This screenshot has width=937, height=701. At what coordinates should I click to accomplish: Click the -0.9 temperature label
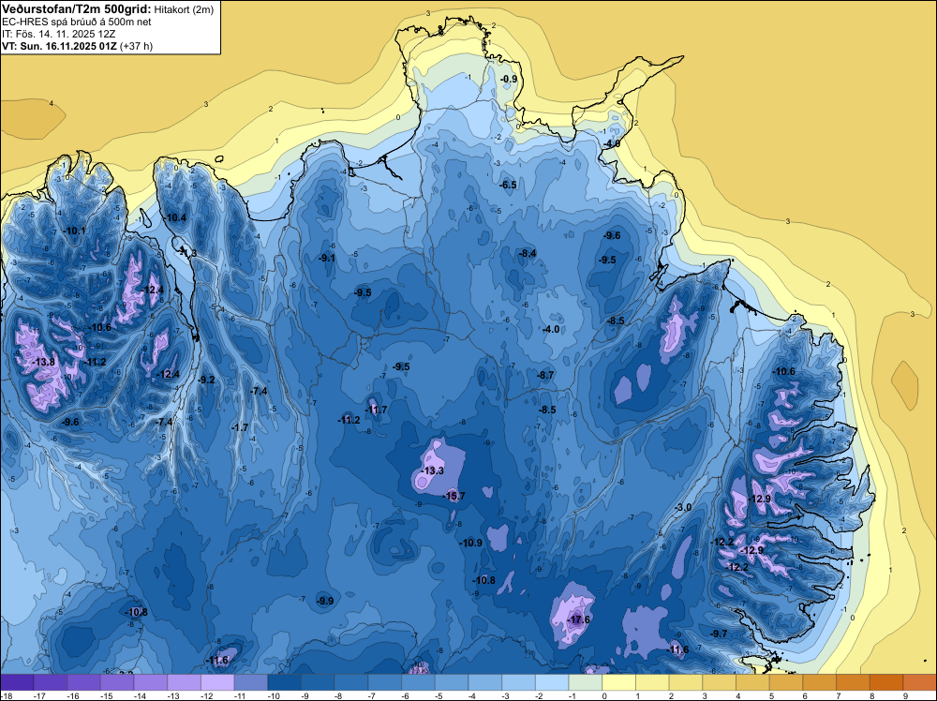509,79
